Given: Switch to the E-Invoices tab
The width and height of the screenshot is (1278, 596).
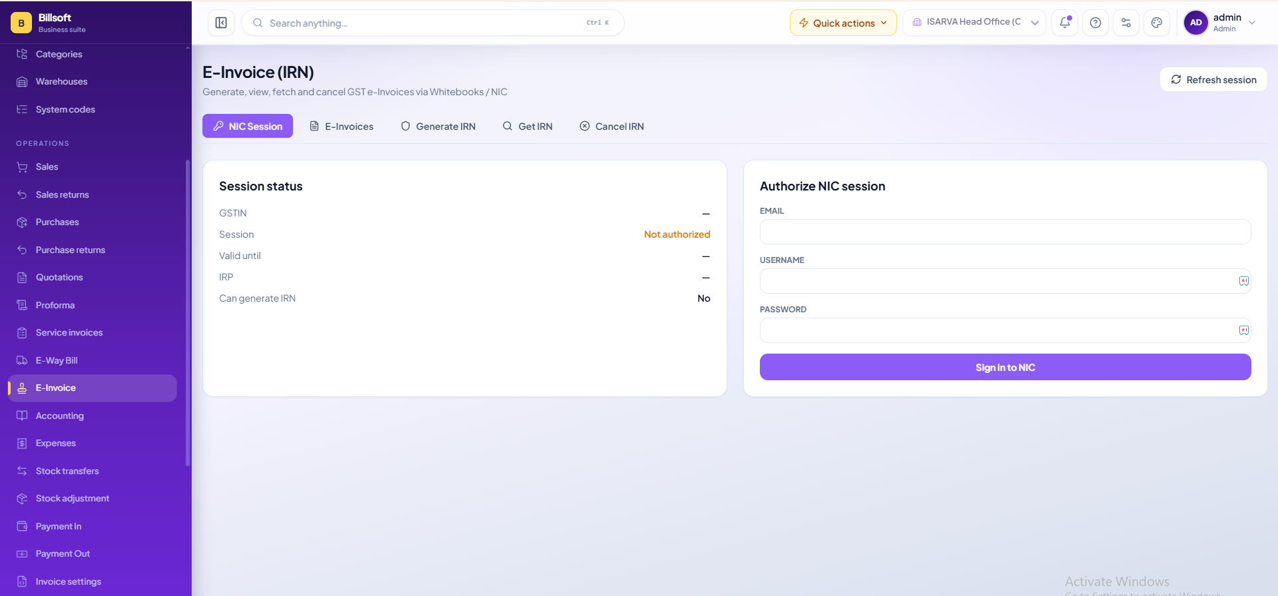Looking at the screenshot, I should tap(342, 126).
